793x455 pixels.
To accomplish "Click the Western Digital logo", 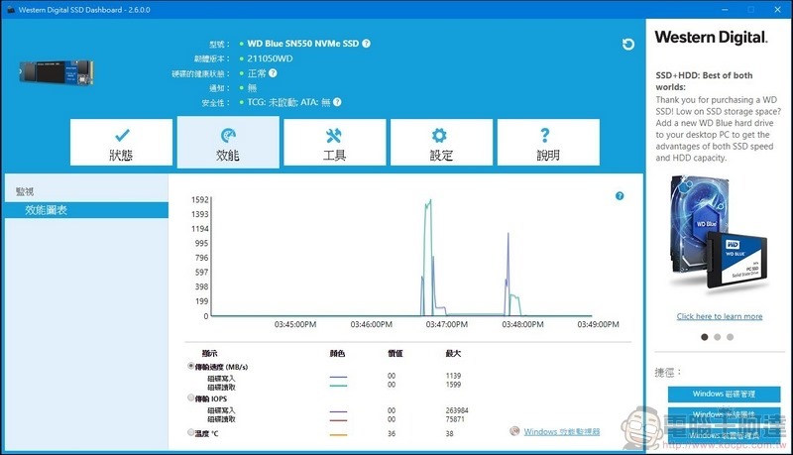I will (711, 38).
